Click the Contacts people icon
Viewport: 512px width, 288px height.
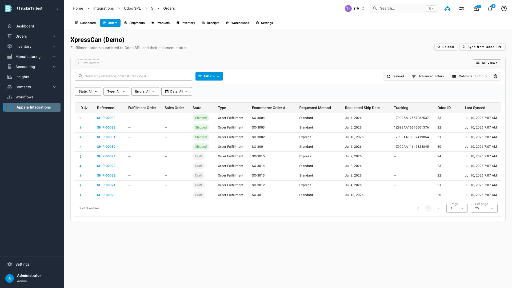[10, 87]
